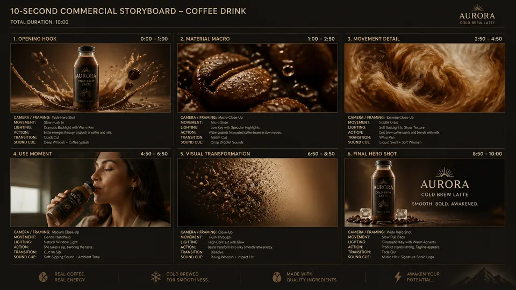Click the Total Duration: 10:00 text
This screenshot has height=290, width=516.
coord(39,22)
